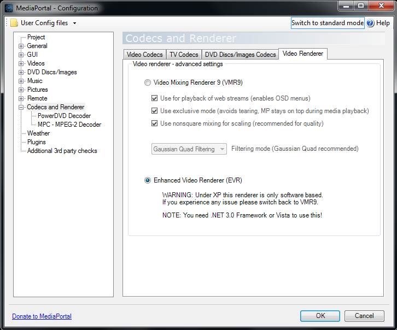Expand the DVD Discs/Images tree node
Image resolution: width=397 pixels, height=330 pixels.
tap(21, 72)
